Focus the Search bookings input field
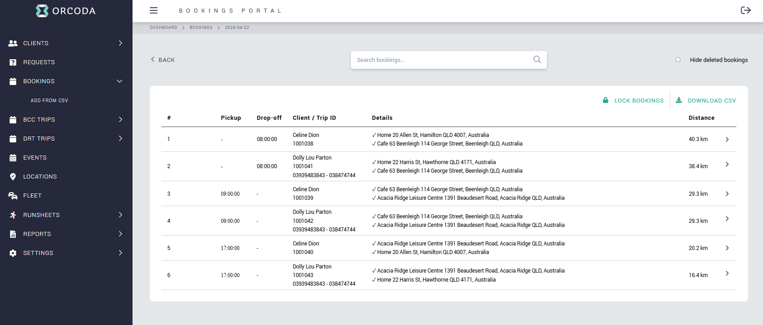 [x=441, y=60]
